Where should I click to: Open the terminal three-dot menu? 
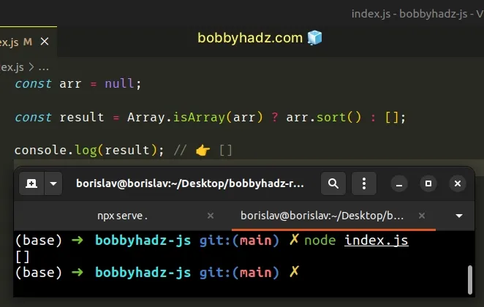click(364, 183)
